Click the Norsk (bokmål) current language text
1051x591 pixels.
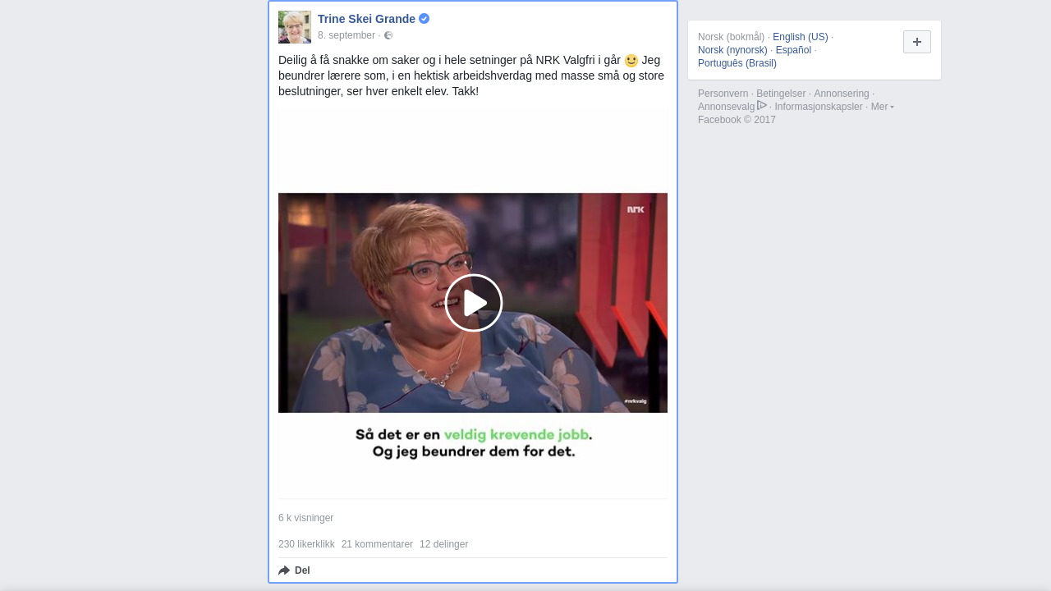pyautogui.click(x=731, y=37)
